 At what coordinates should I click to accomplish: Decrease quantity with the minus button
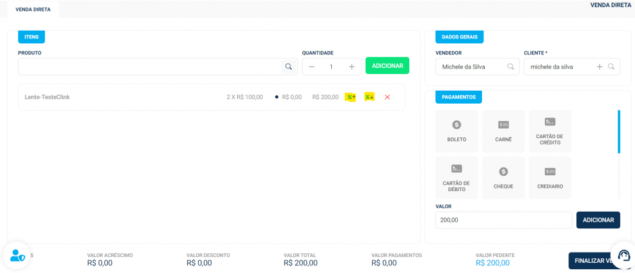pyautogui.click(x=311, y=66)
